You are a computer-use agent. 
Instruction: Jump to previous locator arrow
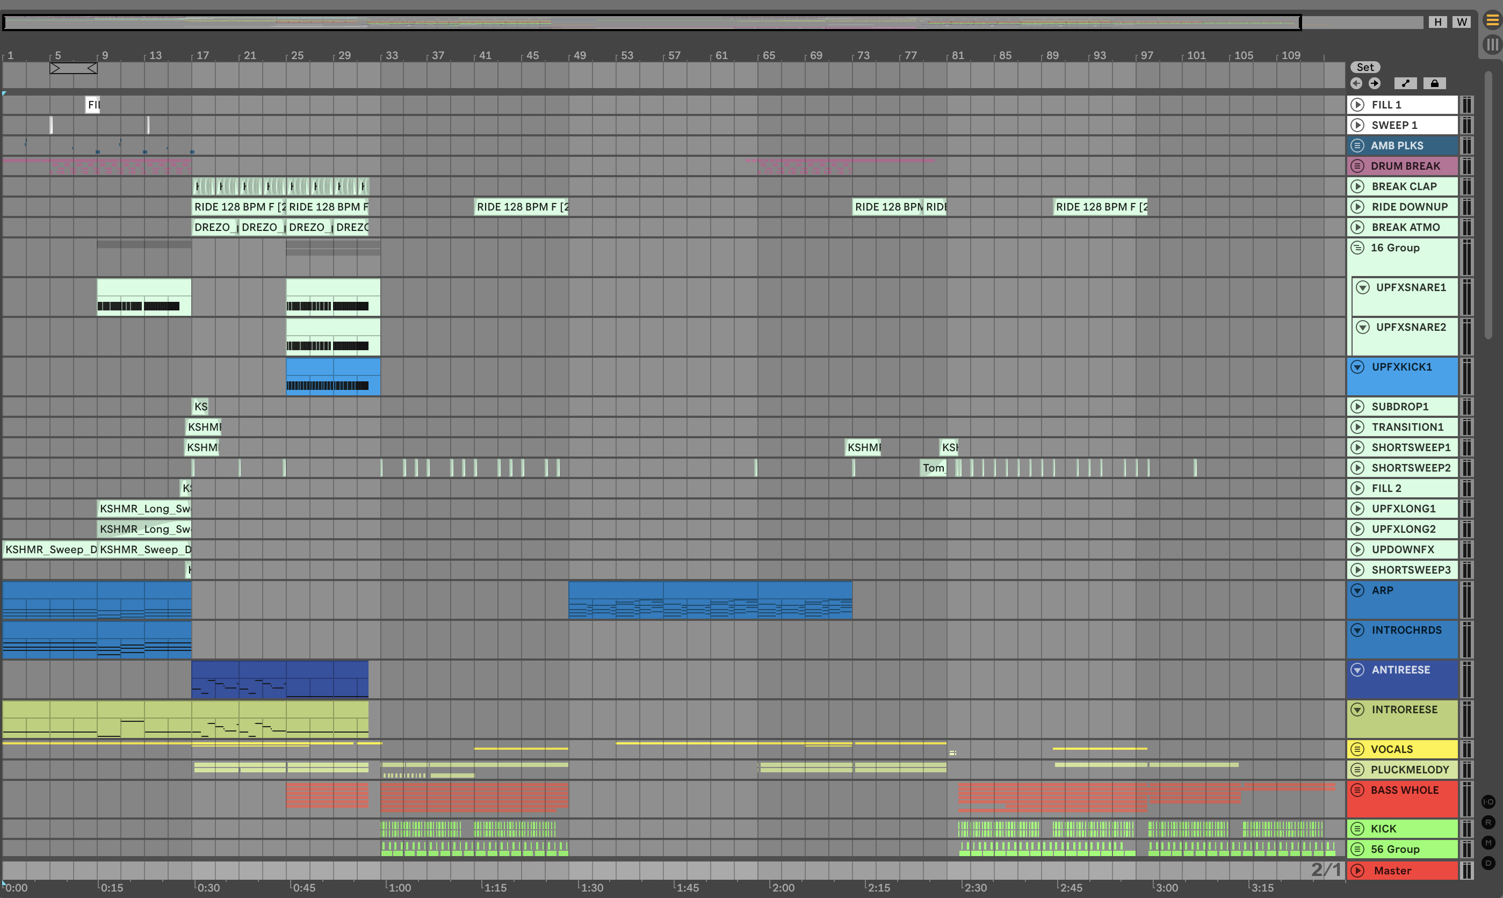tap(1356, 83)
